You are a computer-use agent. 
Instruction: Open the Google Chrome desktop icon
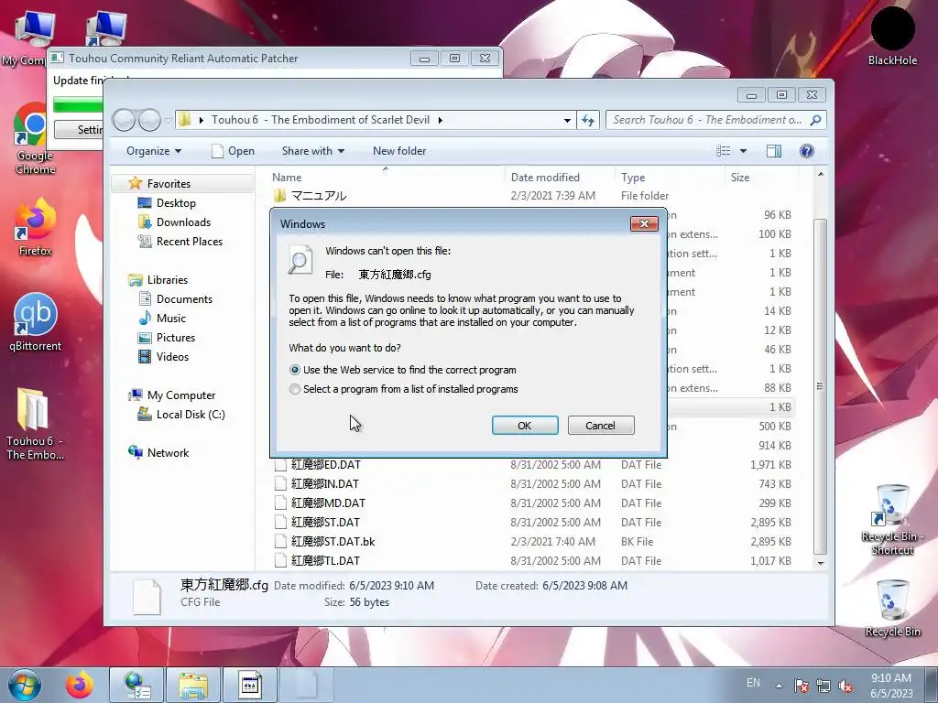(x=35, y=139)
